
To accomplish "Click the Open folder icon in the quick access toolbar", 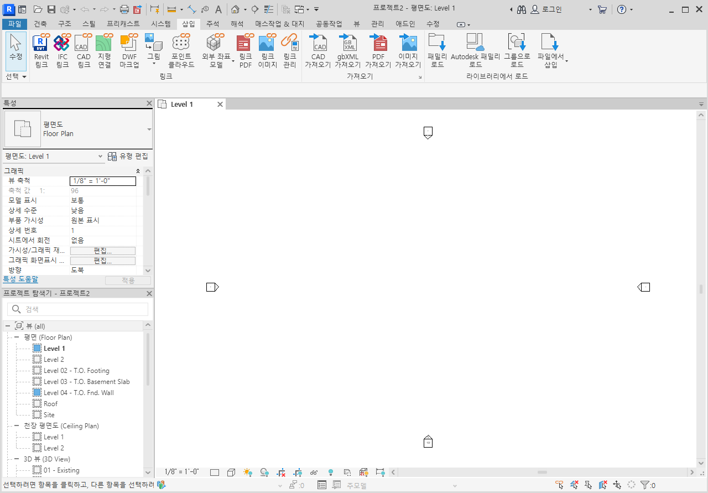I will click(38, 9).
